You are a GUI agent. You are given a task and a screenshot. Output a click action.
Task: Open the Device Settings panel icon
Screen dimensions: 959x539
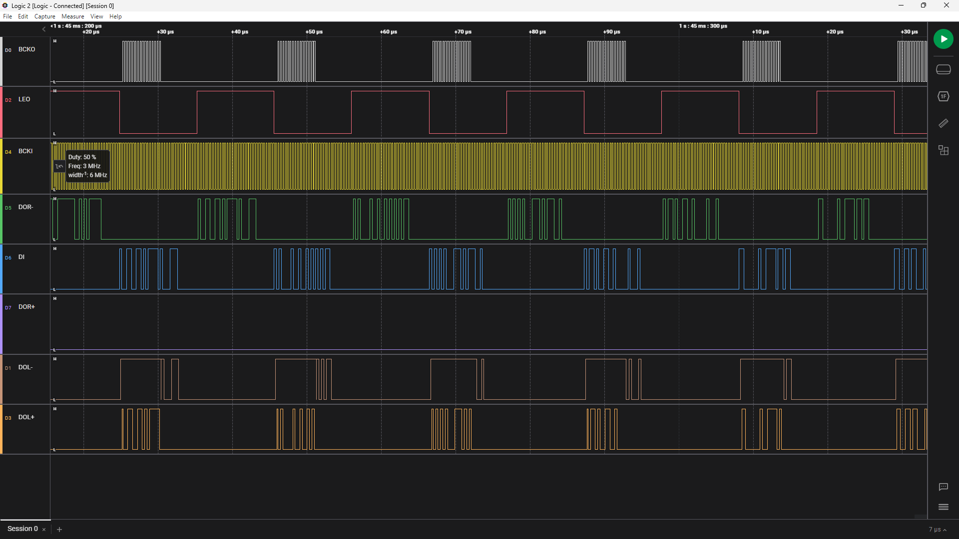point(943,69)
